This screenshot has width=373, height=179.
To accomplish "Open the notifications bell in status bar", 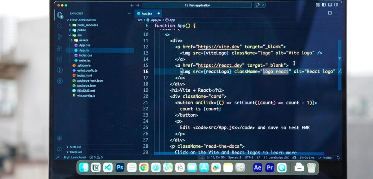I will [x=338, y=158].
